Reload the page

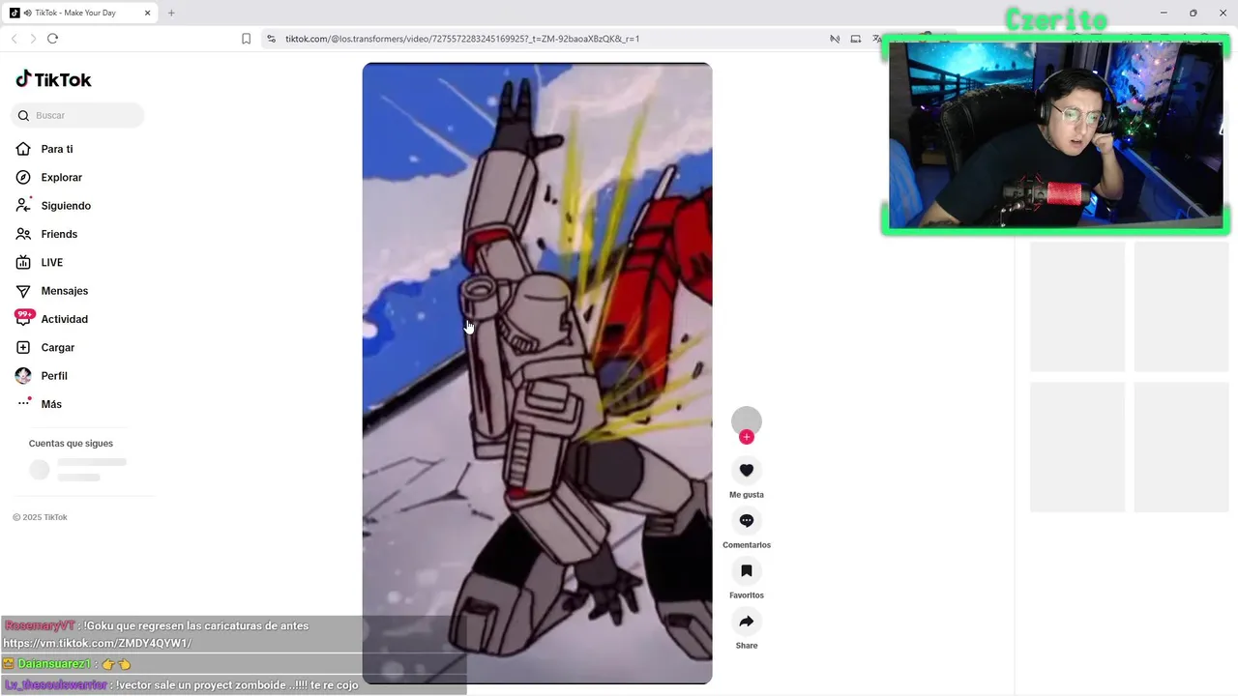[52, 39]
